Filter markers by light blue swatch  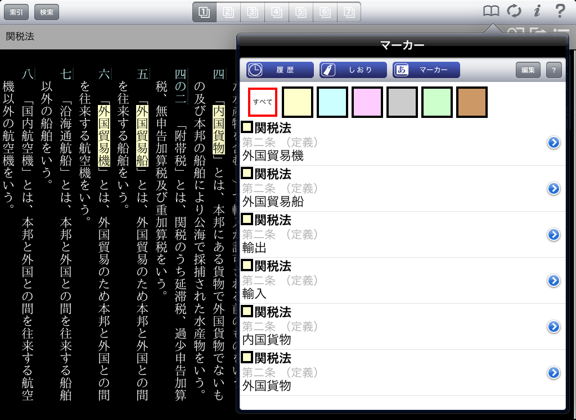pos(332,102)
